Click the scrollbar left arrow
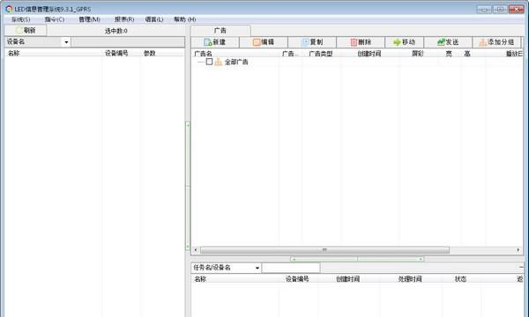The width and height of the screenshot is (529, 317). [196, 250]
